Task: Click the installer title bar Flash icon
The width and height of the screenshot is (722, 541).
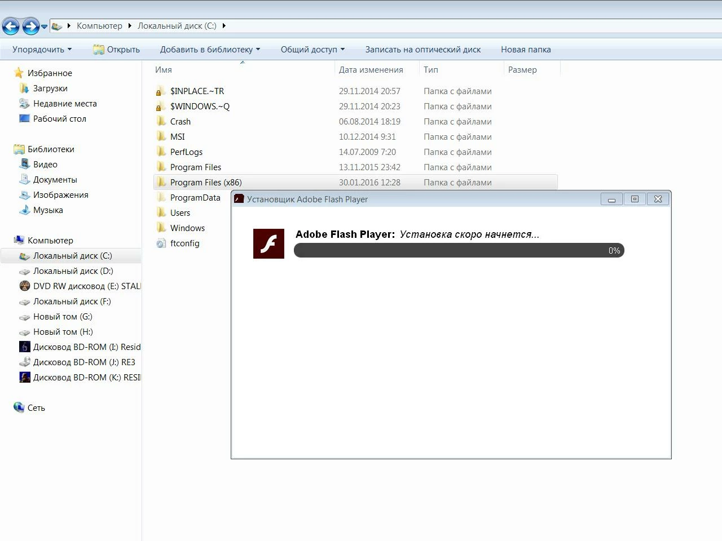Action: tap(239, 199)
